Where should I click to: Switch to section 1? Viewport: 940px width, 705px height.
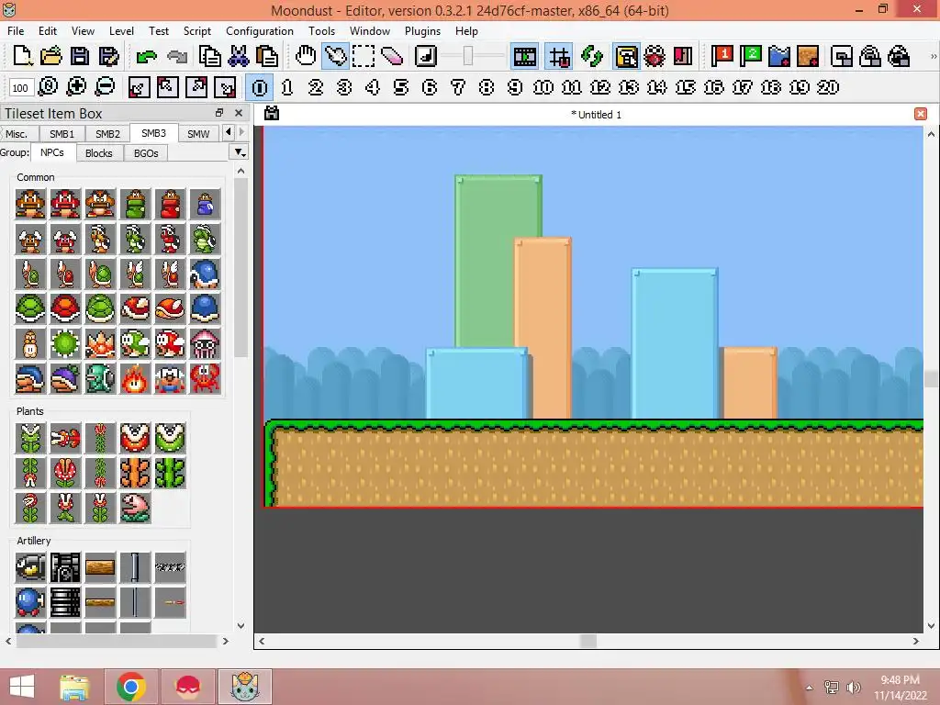click(287, 87)
